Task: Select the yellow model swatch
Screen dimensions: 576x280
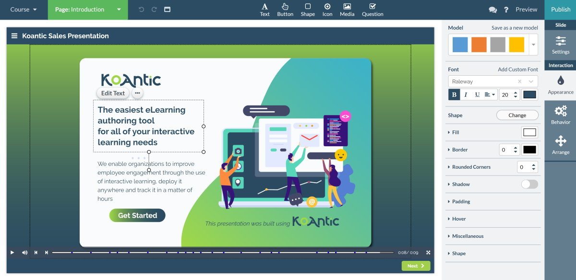Action: [x=516, y=45]
